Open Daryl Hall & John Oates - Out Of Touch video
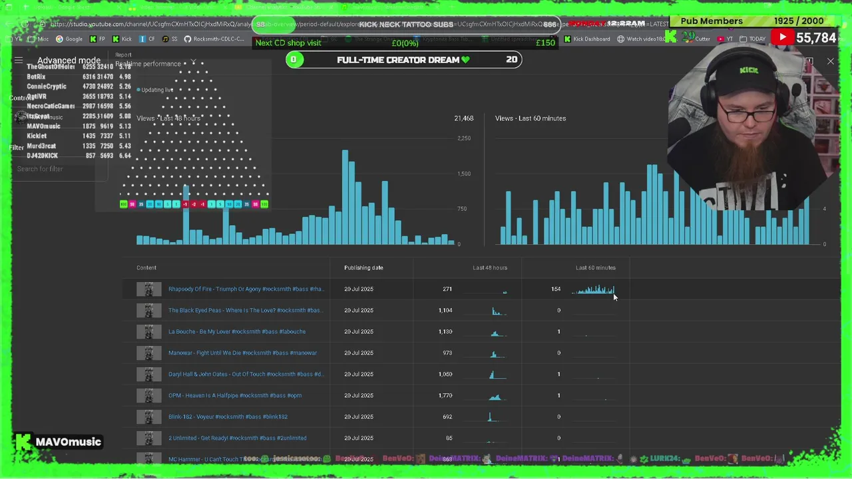 246,374
